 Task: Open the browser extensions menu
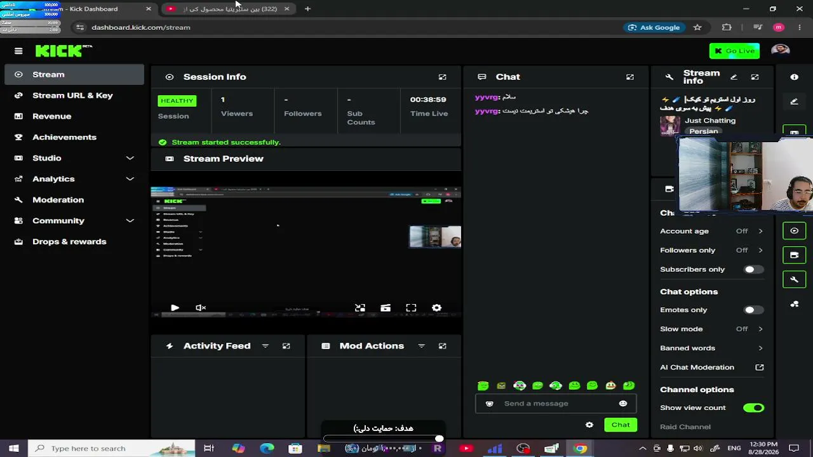pyautogui.click(x=727, y=27)
